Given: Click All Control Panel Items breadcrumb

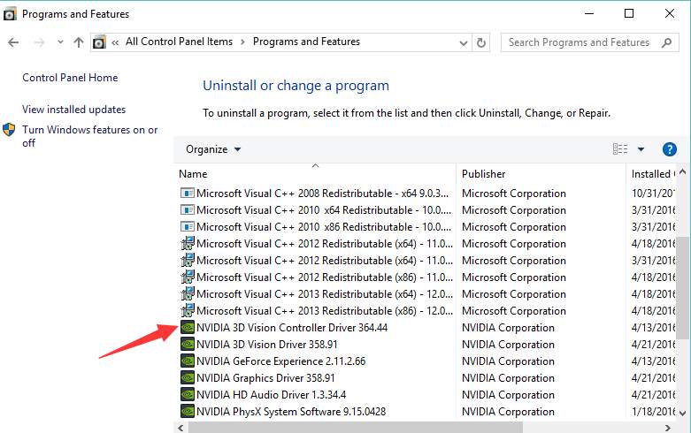Looking at the screenshot, I should point(179,42).
